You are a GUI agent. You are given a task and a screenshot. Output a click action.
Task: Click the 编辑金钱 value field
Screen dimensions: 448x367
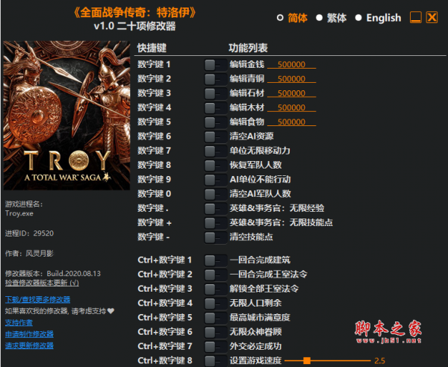click(x=291, y=64)
